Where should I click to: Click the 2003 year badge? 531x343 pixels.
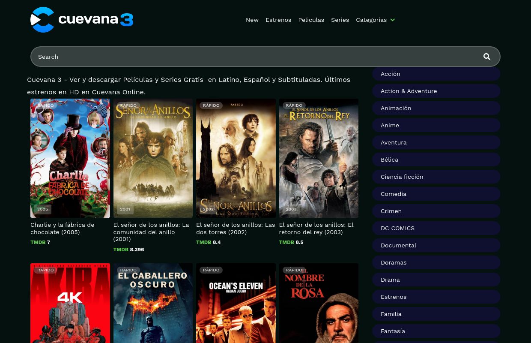(x=291, y=209)
